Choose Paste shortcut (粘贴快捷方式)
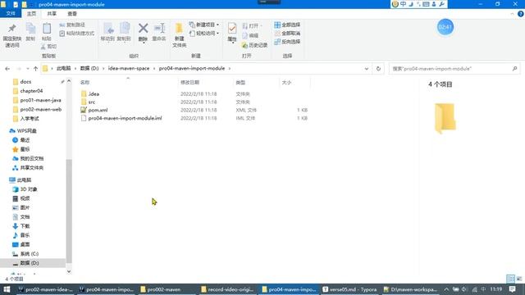 coord(76,34)
